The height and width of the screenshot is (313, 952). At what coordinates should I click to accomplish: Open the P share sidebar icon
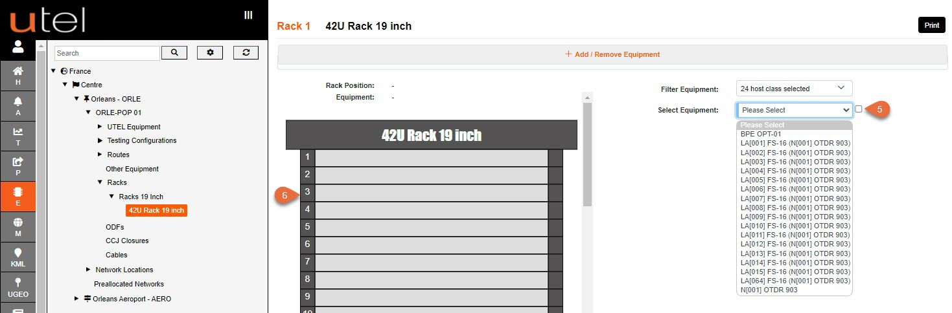pos(17,166)
